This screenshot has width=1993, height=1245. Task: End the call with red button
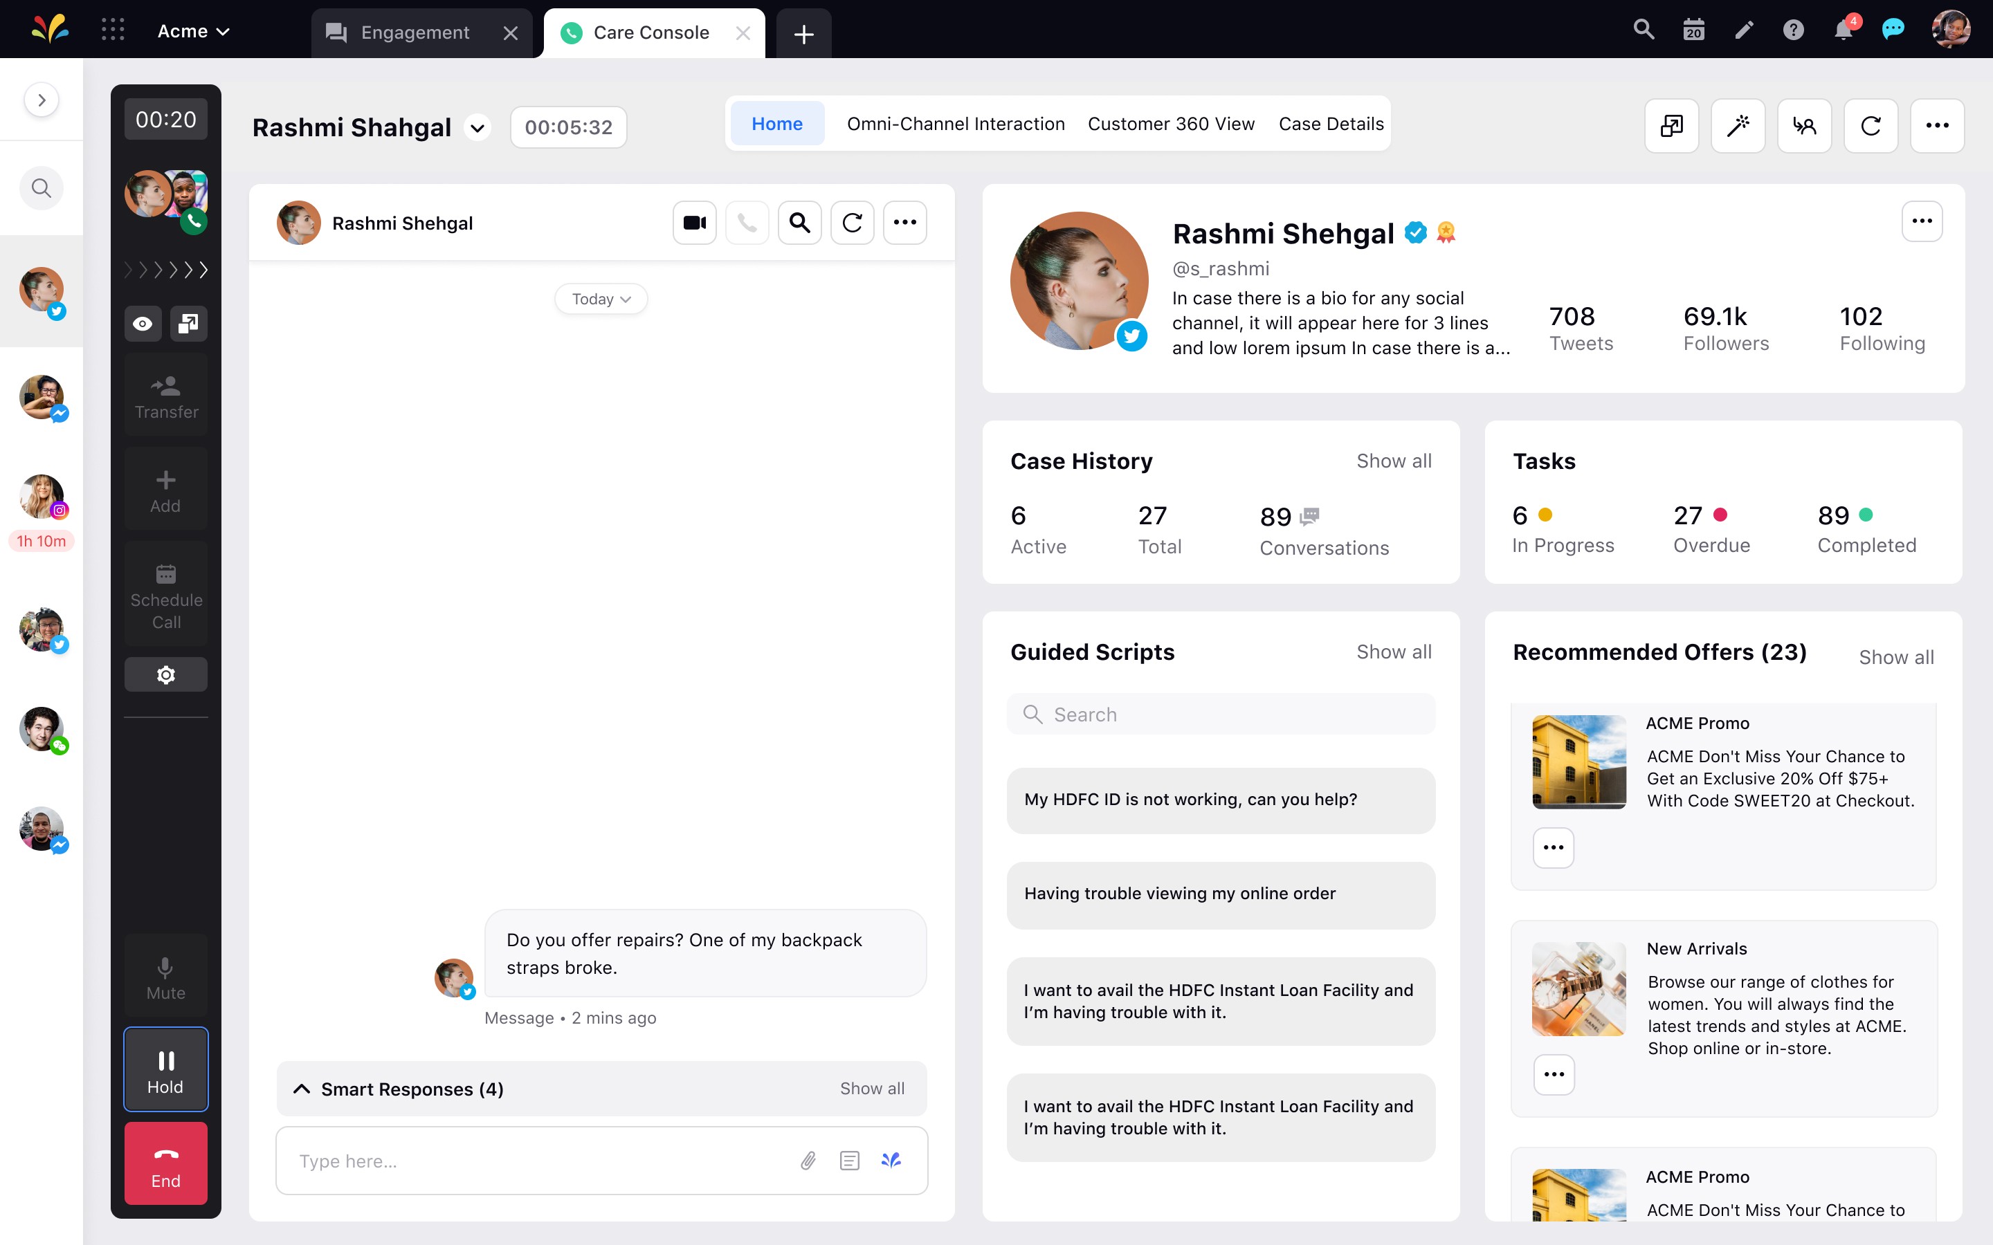tap(165, 1163)
